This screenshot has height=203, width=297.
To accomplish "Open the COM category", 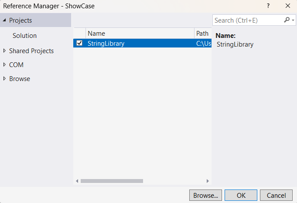I will coord(16,65).
